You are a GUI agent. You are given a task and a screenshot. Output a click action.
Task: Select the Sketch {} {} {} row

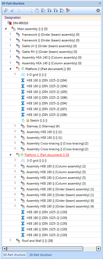point(51,121)
